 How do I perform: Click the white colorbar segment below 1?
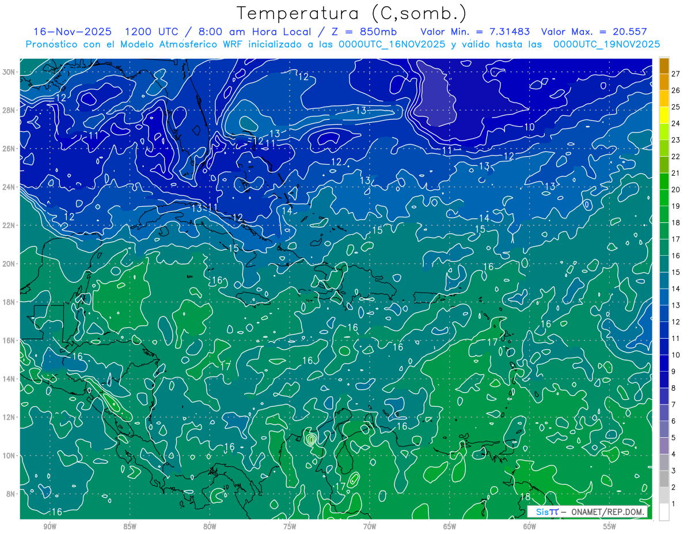point(664,512)
